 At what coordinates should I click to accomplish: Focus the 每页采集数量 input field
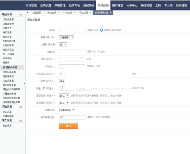72,117
